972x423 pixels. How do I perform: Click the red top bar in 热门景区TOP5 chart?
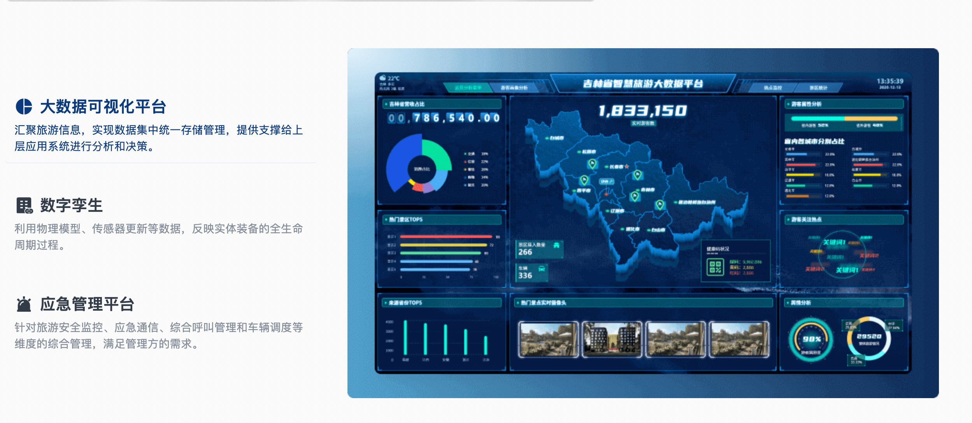click(x=446, y=236)
